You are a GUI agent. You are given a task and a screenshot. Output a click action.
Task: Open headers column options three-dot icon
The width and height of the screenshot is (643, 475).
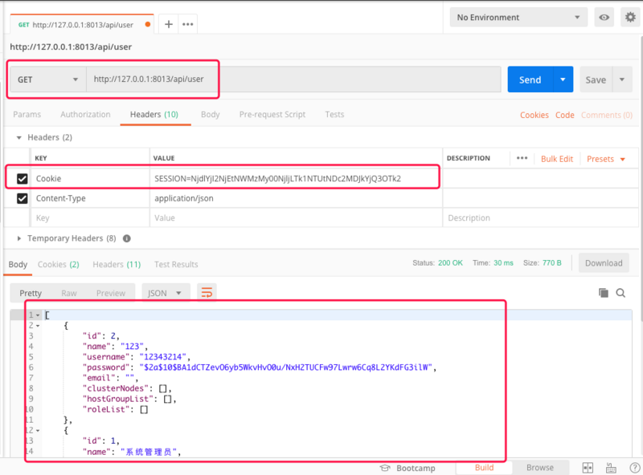coord(522,159)
